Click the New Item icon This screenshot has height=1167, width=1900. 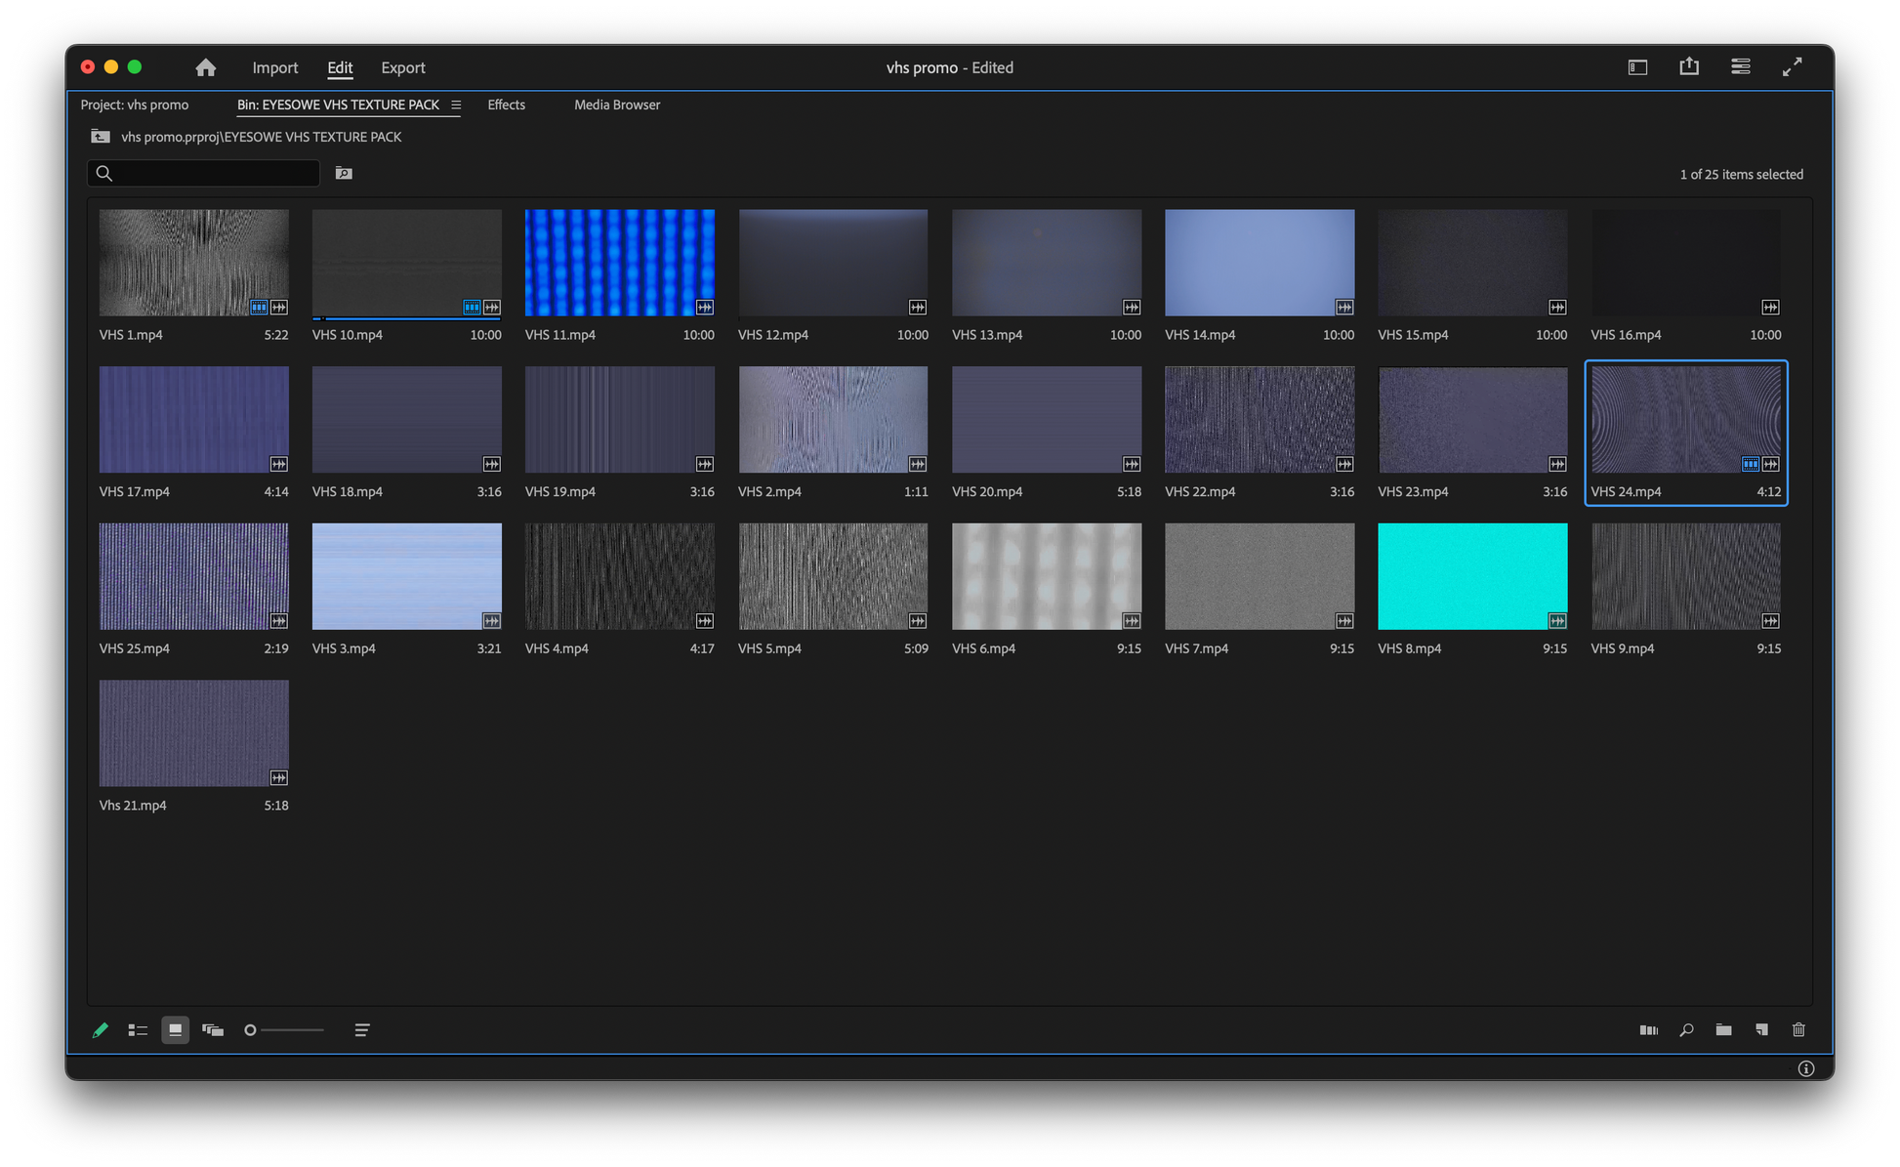tap(1761, 1030)
